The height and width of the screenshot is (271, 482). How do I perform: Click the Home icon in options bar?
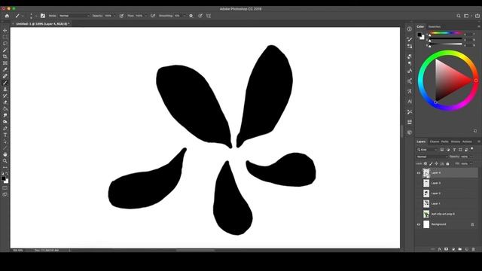7,16
